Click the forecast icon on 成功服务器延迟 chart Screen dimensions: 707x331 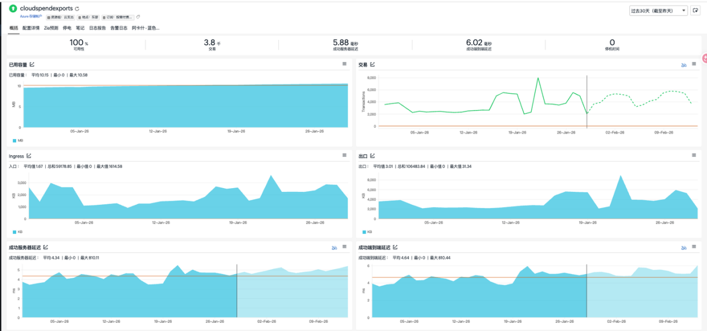coord(334,247)
